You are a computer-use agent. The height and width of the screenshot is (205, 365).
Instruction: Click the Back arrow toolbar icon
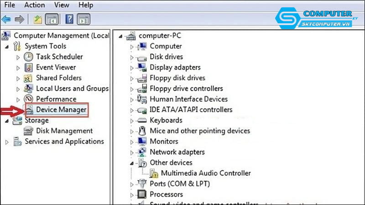pos(6,19)
